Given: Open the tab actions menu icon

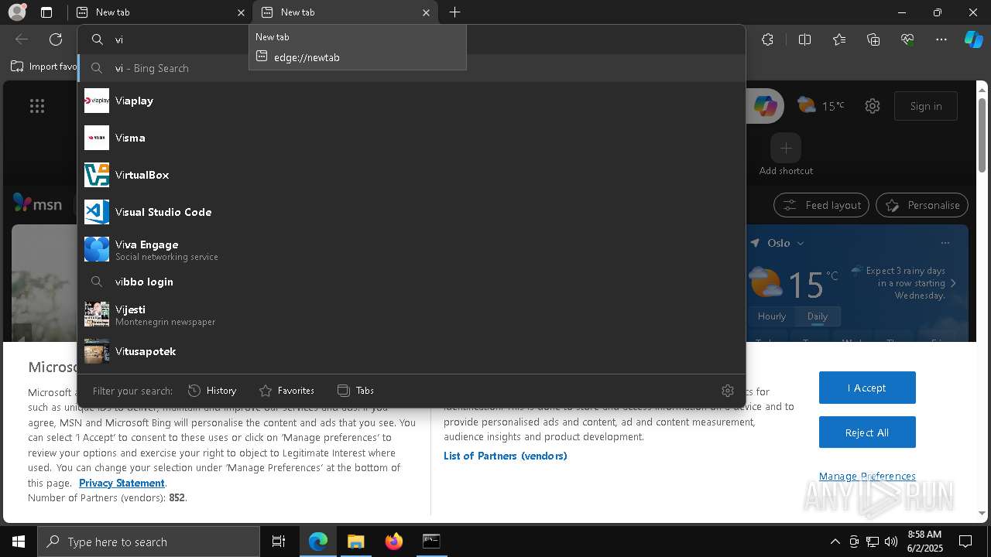Looking at the screenshot, I should pos(46,12).
